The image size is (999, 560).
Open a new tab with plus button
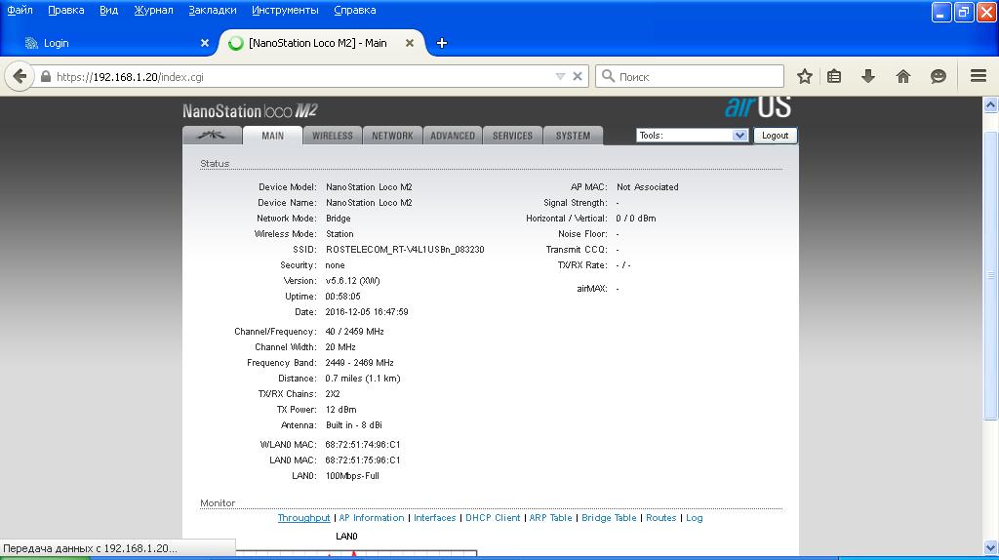click(x=442, y=43)
